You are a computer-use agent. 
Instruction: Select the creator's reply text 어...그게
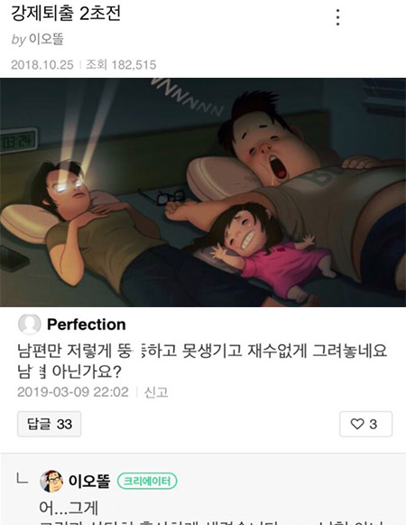[x=69, y=508]
